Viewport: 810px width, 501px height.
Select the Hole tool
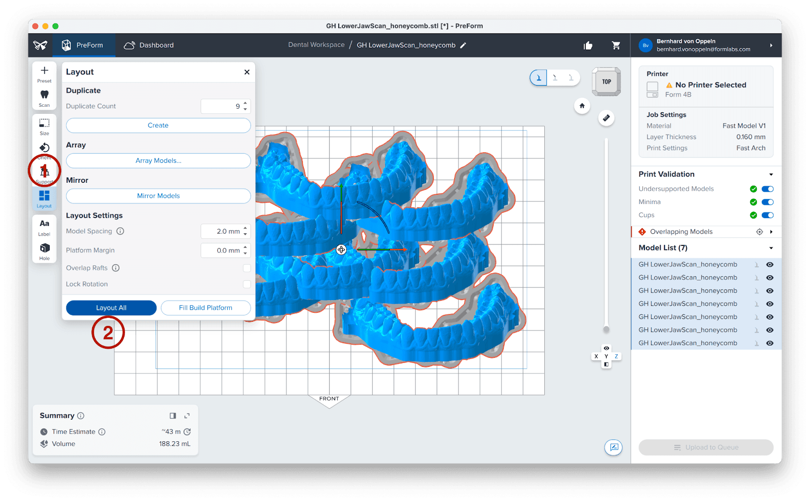[45, 251]
